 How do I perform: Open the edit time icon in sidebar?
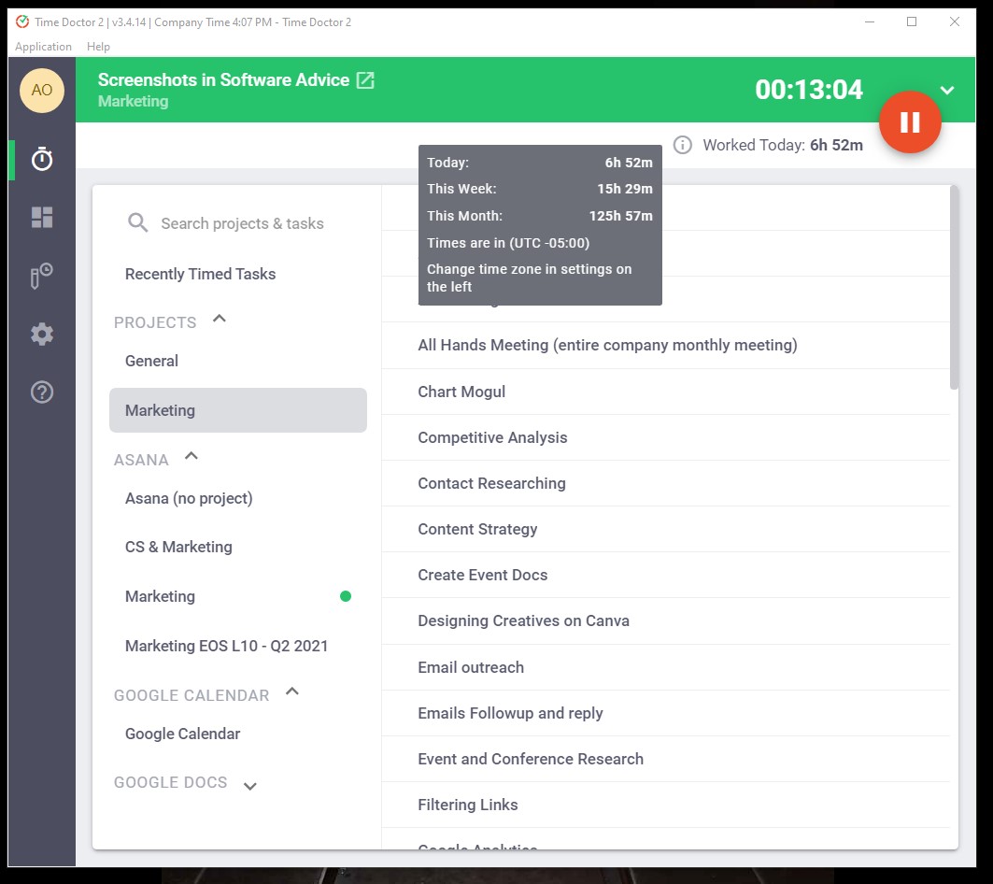click(42, 276)
